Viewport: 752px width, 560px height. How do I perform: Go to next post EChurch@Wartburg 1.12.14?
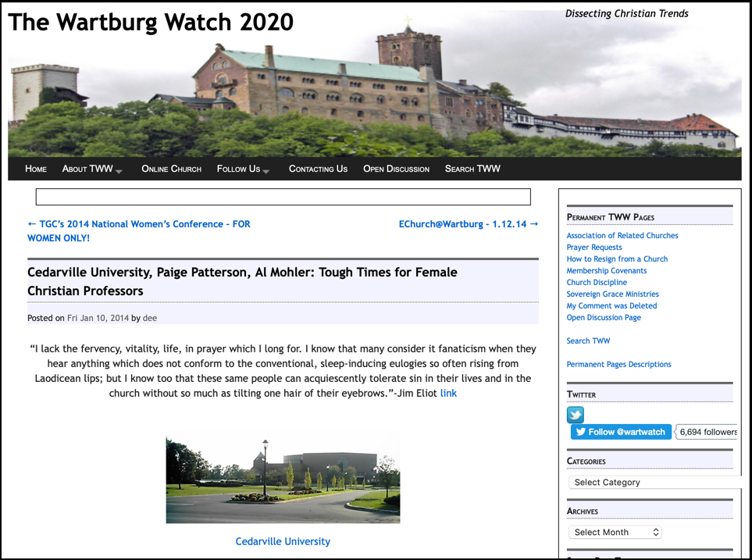point(469,224)
